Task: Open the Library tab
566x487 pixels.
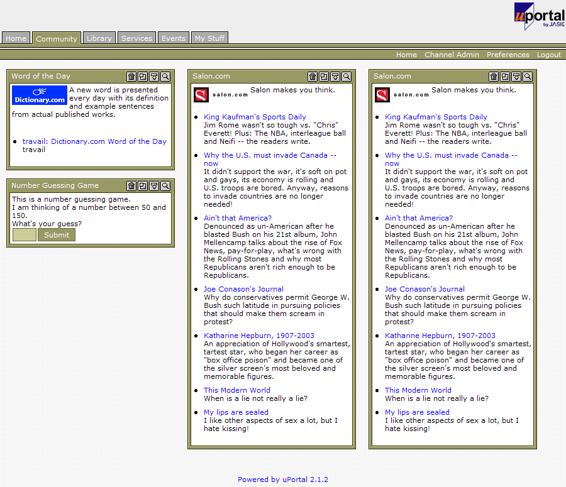Action: click(99, 38)
